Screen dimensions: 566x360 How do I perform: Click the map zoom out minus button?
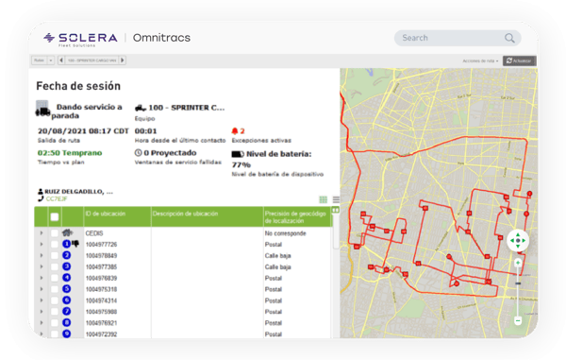pos(518,320)
